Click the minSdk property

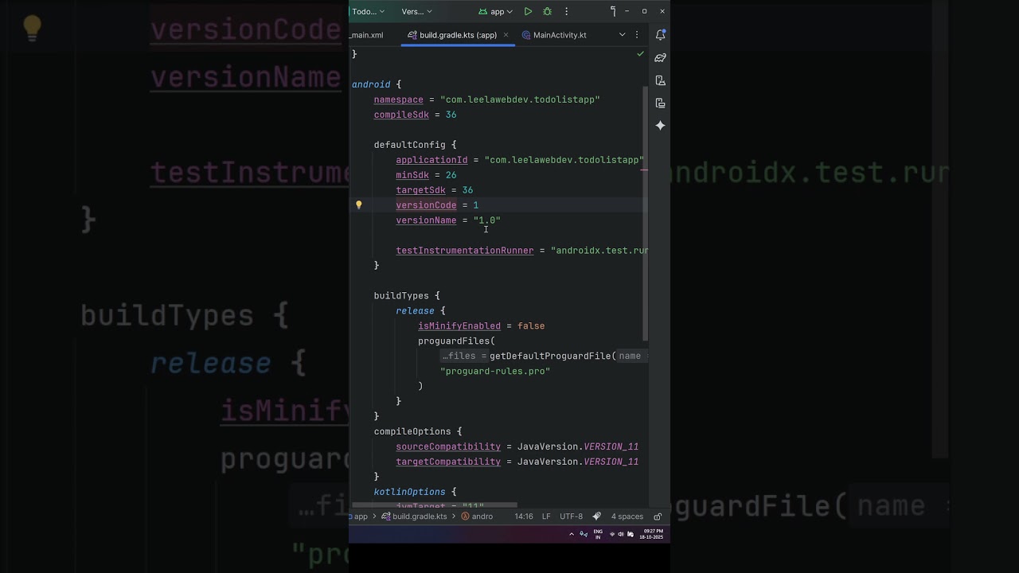tap(412, 175)
